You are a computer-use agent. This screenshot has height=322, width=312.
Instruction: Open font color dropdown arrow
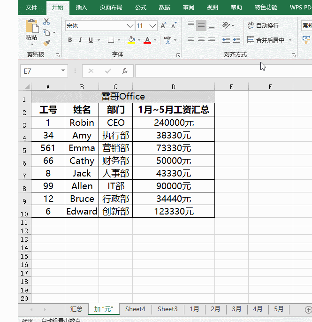155,40
